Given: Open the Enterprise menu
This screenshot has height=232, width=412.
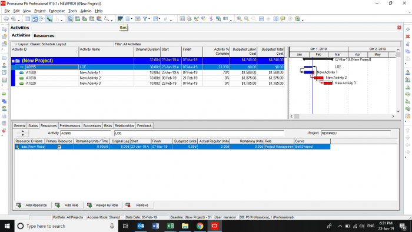Looking at the screenshot, I should pos(57,11).
